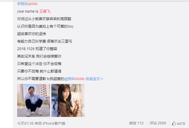Click the line mentioning 三里屯
The image size is (189, 128).
[44, 41]
